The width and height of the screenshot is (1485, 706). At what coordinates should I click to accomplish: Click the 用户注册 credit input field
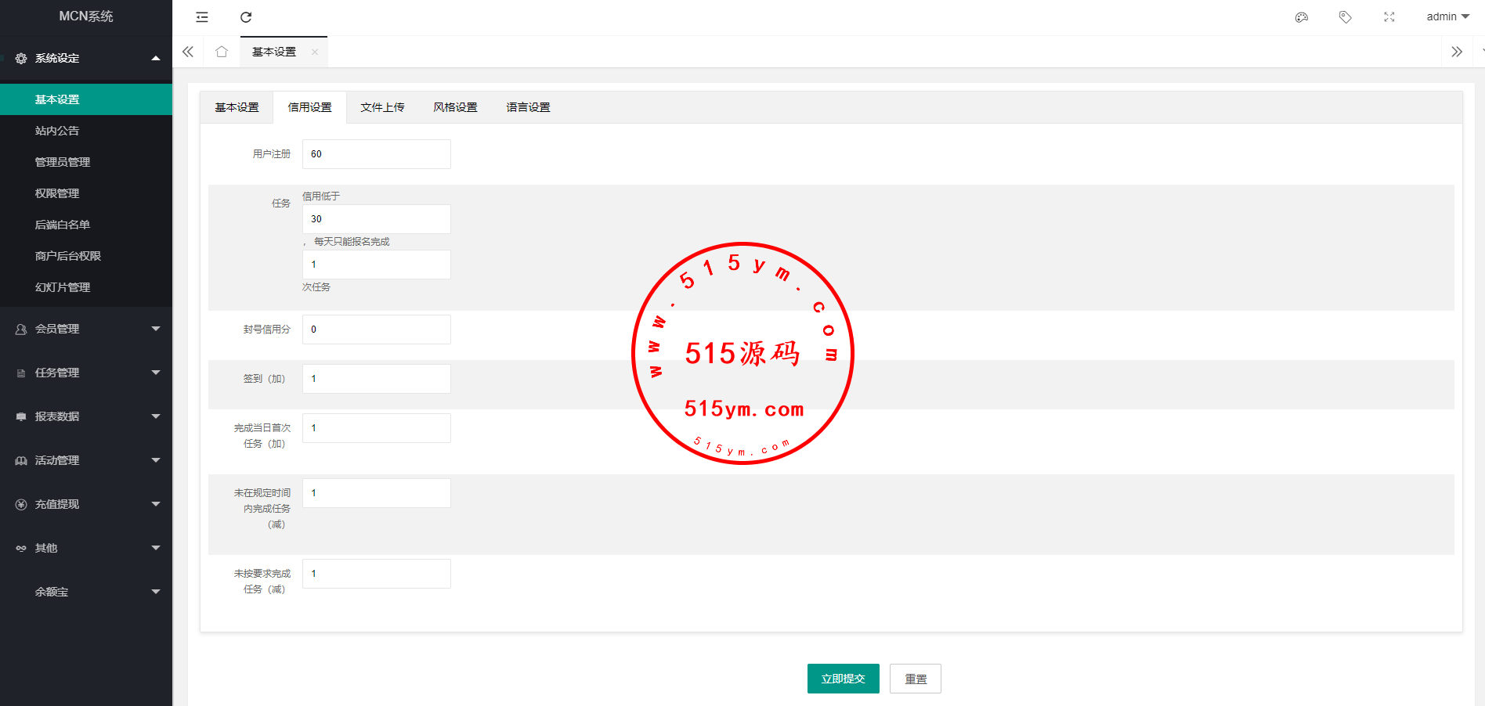(376, 154)
